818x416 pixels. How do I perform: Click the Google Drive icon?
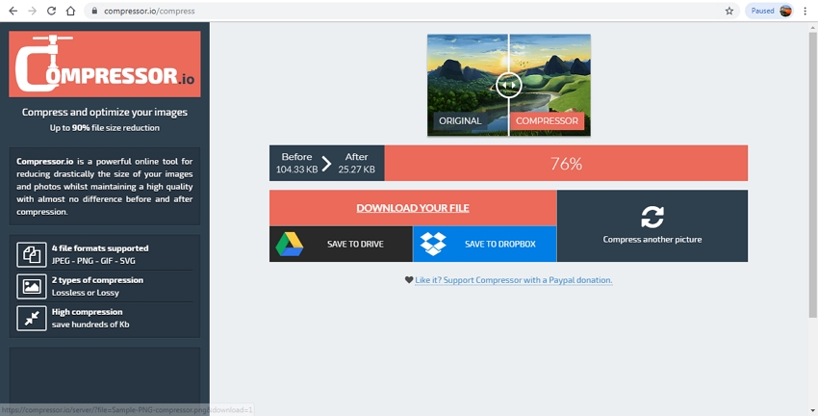click(290, 245)
